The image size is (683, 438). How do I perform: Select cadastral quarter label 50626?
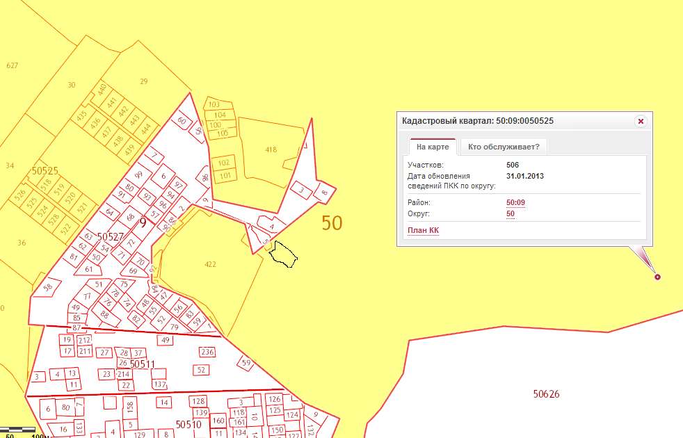[x=546, y=394]
